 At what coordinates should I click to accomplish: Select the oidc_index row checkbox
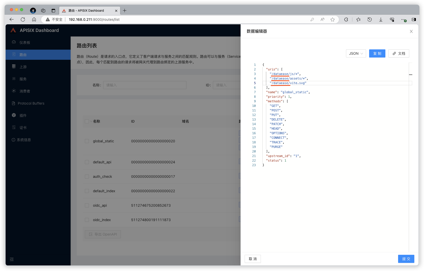pos(87,220)
